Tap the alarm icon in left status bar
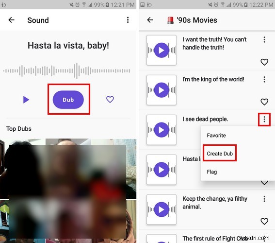The height and width of the screenshot is (243, 275). (x=77, y=4)
